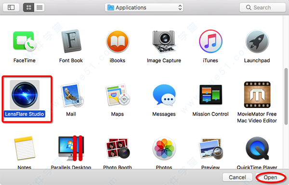Select the LensFlare Studio app icon
This screenshot has width=289, height=185.
tap(25, 94)
